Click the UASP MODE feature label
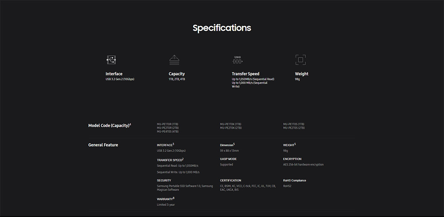Image resolution: width=444 pixels, height=217 pixels. 228,159
